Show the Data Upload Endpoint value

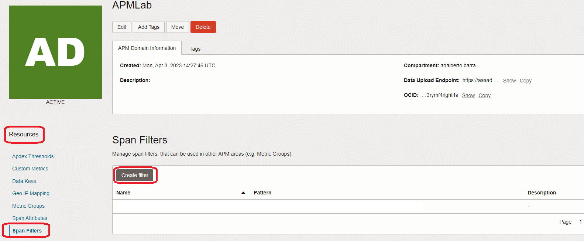point(509,81)
